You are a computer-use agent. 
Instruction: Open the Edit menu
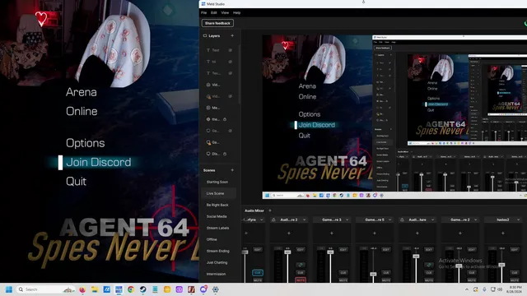point(214,13)
